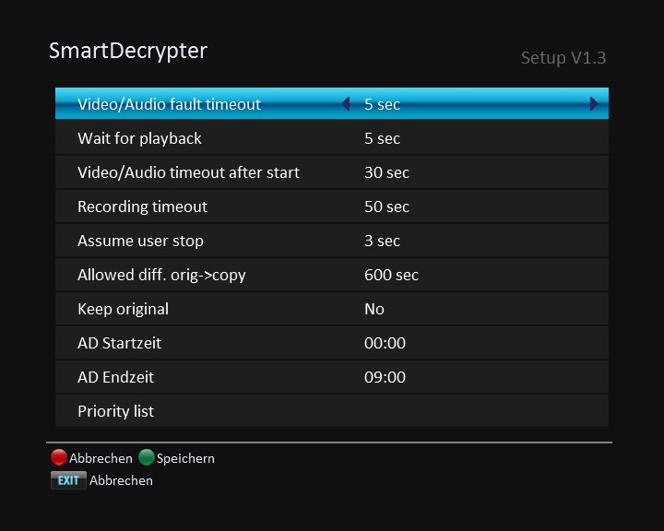Click the 00:00 AD Startzeit value
664x531 pixels.
coord(385,343)
